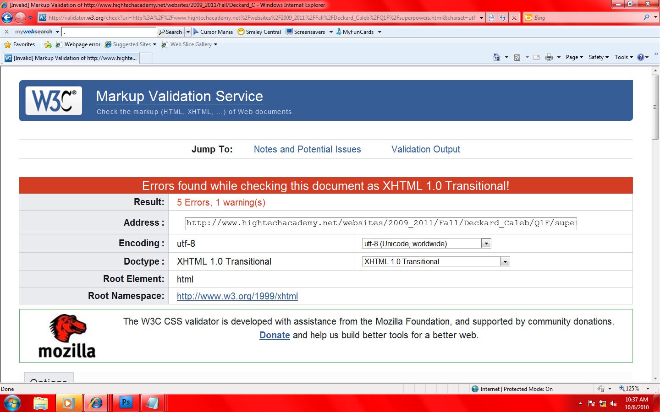Click the Home icon in command bar
This screenshot has width=660, height=412.
(x=496, y=57)
